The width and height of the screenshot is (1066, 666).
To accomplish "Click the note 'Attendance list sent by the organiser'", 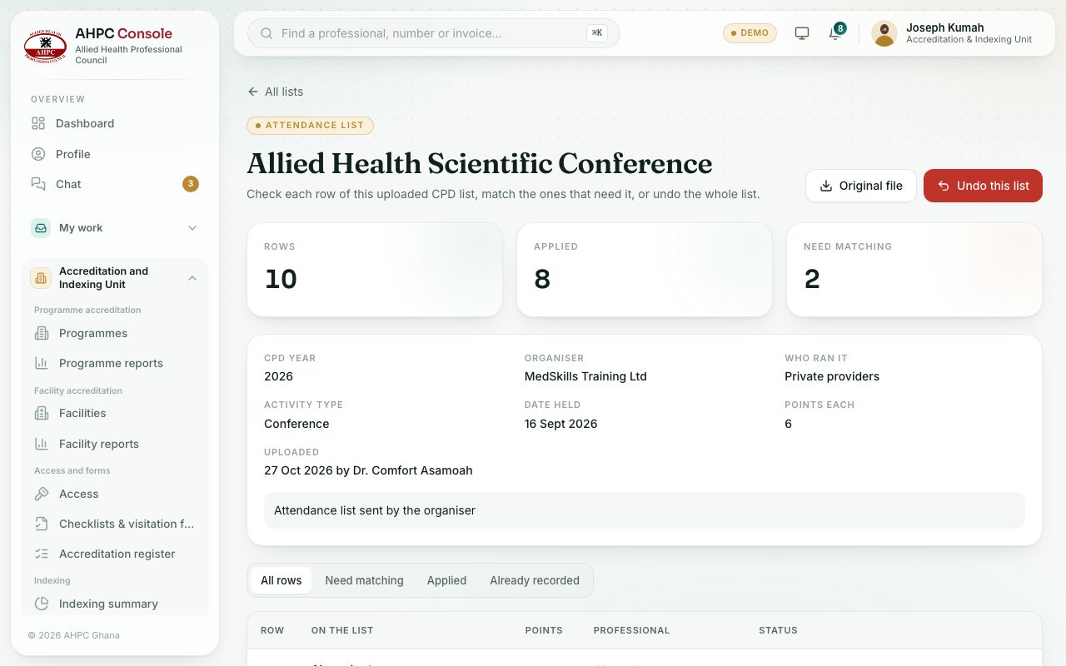I will point(645,510).
